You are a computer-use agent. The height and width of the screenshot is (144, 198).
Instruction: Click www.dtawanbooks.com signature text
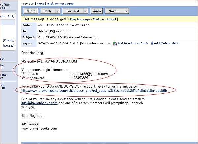[x=39, y=129]
